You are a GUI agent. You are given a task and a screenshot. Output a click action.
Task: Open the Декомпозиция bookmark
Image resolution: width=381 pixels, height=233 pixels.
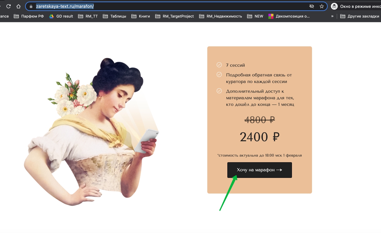coord(289,16)
